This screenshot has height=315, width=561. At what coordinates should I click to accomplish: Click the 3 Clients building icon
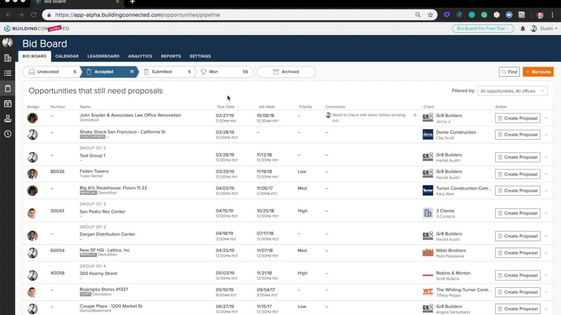[x=428, y=213]
